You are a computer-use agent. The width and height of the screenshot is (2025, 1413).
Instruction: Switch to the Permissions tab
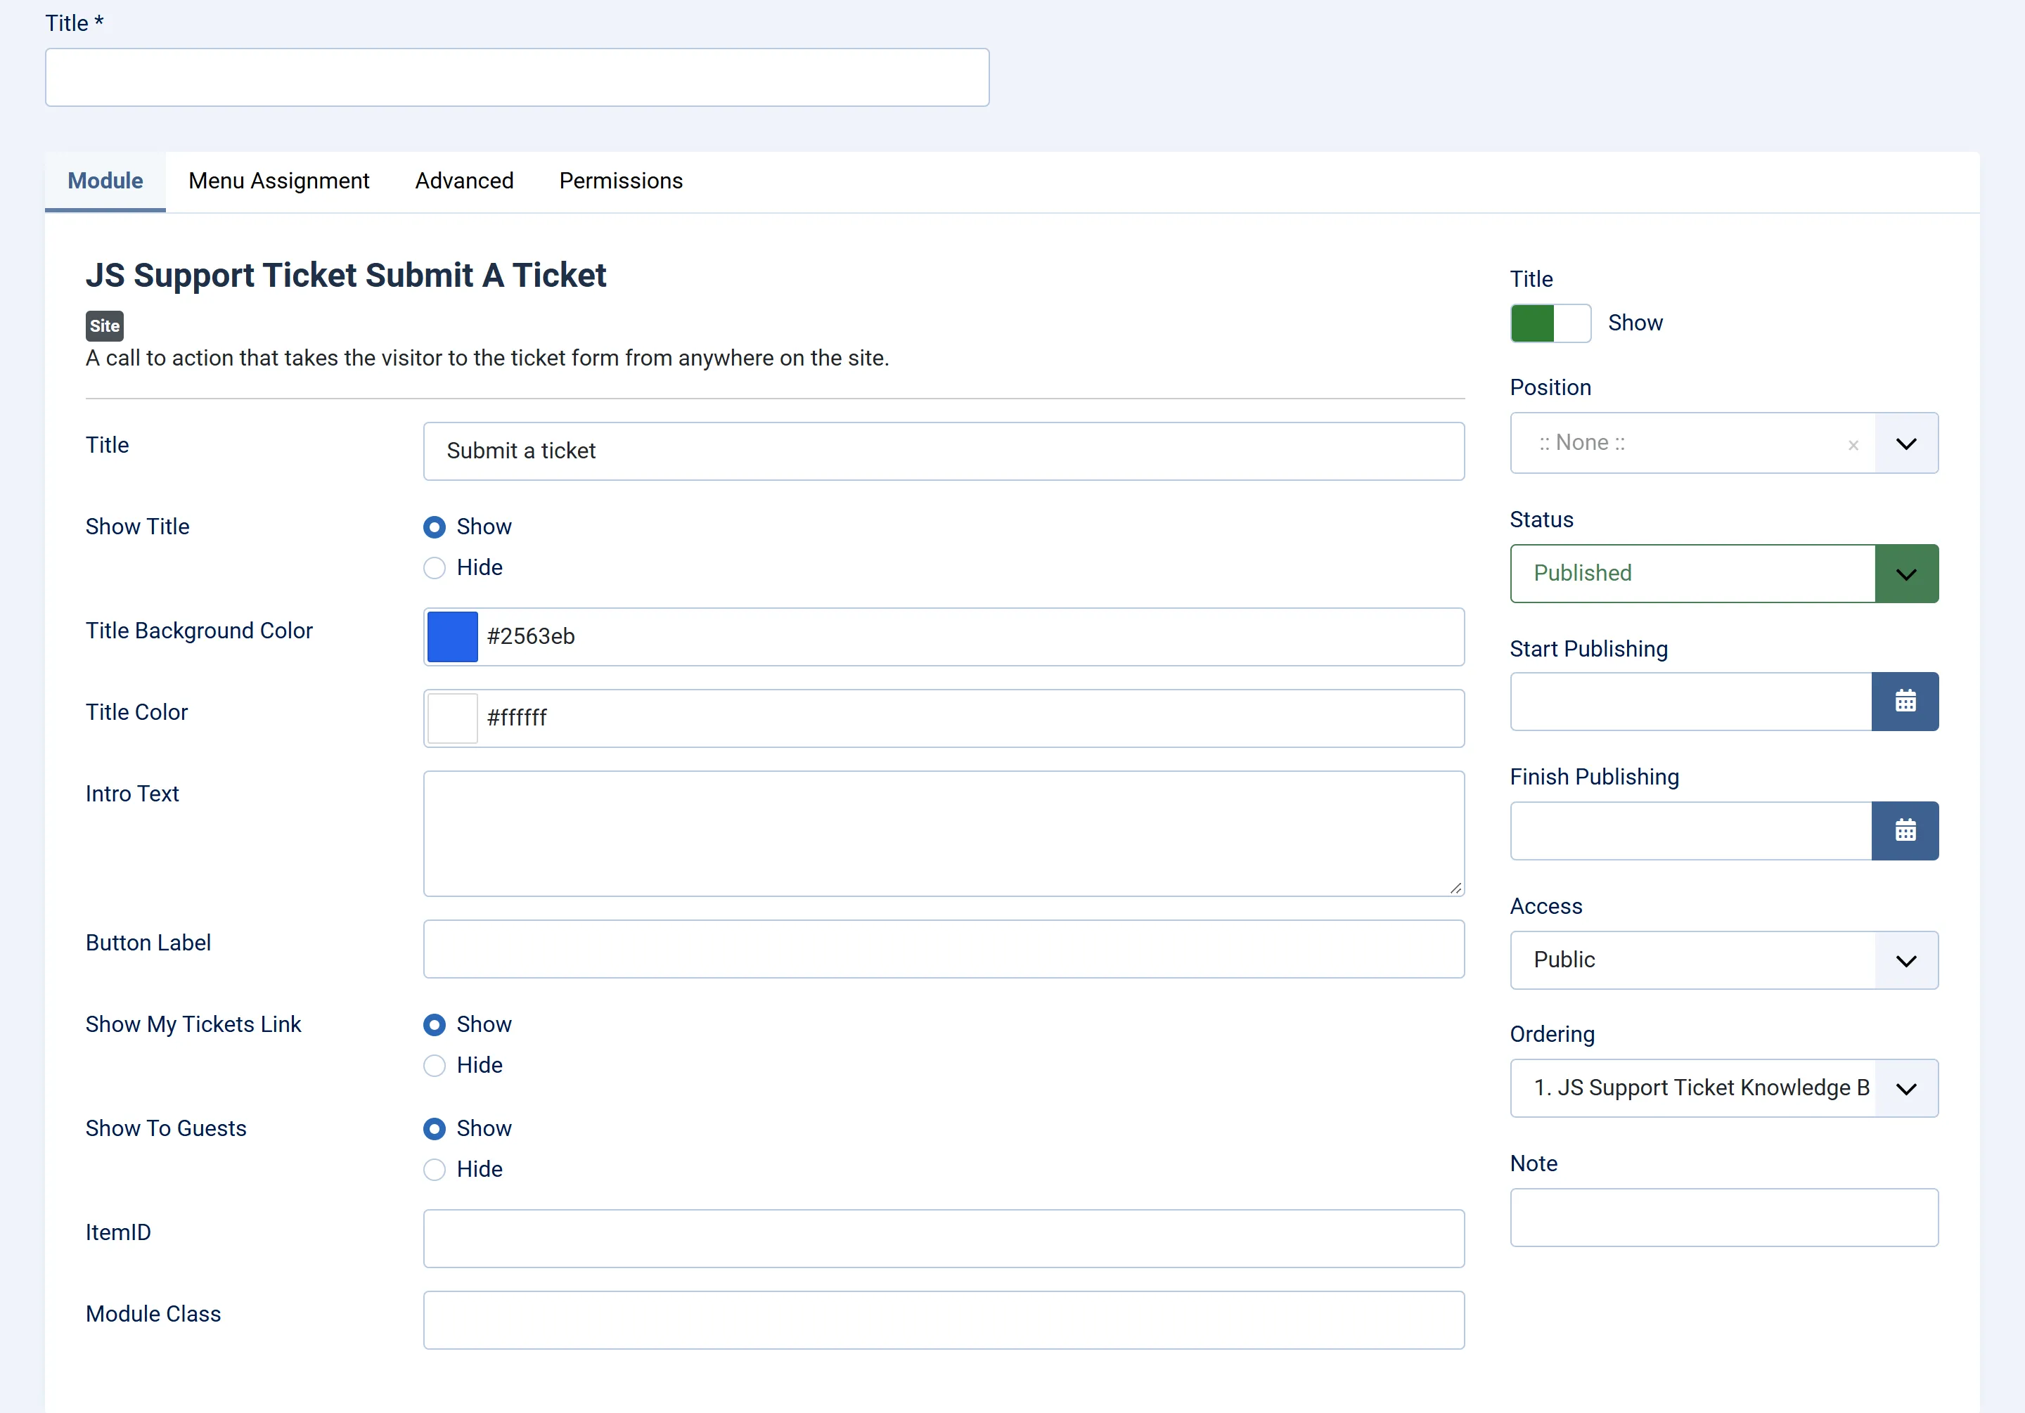pos(621,181)
